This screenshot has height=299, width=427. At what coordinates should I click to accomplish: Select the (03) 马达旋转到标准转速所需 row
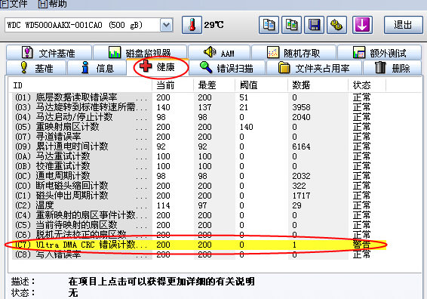click(x=199, y=107)
